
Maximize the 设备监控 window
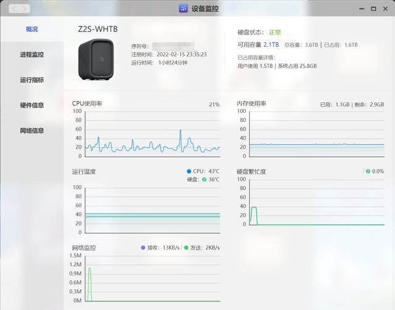373,9
